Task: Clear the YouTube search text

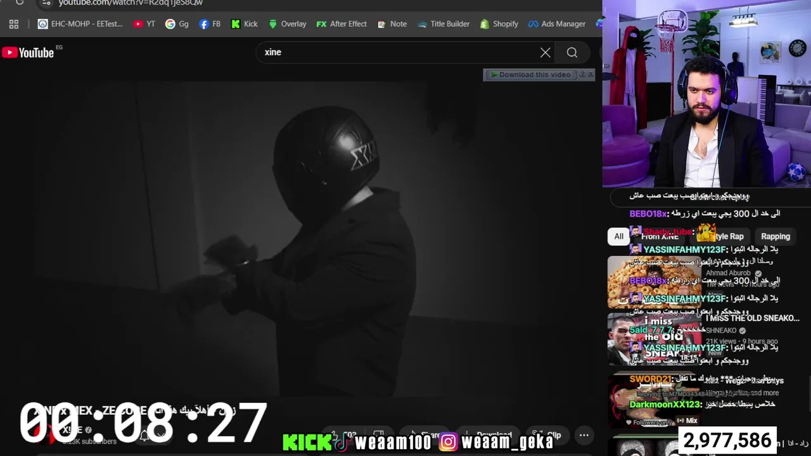Action: coord(546,53)
